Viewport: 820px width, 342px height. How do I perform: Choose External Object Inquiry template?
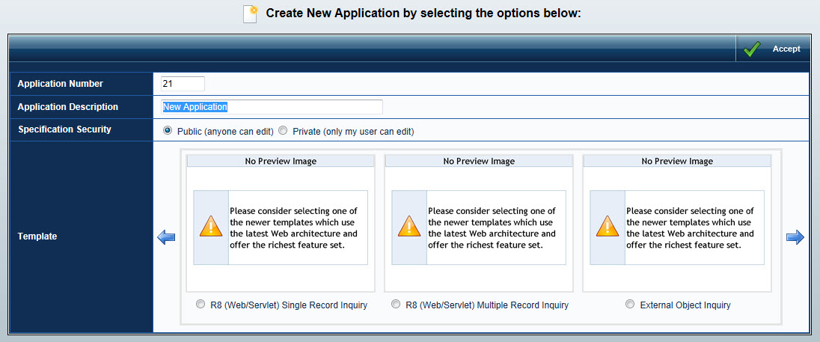(x=630, y=305)
